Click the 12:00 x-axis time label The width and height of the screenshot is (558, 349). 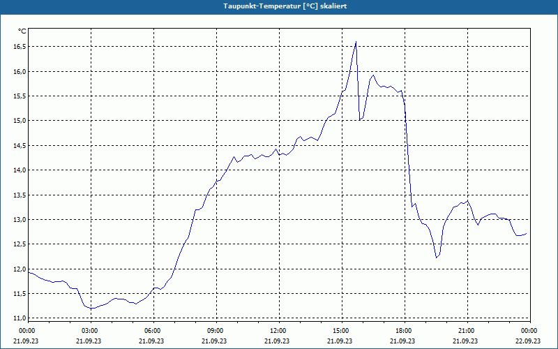coord(277,331)
